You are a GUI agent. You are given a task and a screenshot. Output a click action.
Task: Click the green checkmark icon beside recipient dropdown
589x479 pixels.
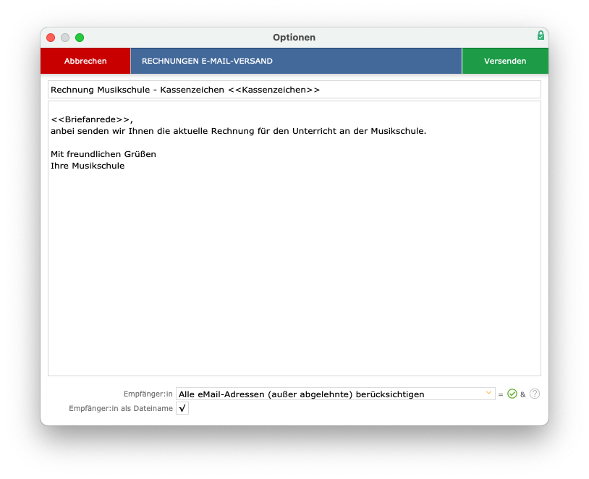coord(512,394)
